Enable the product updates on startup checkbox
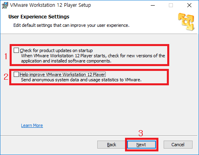The image size is (199, 155). 16,50
